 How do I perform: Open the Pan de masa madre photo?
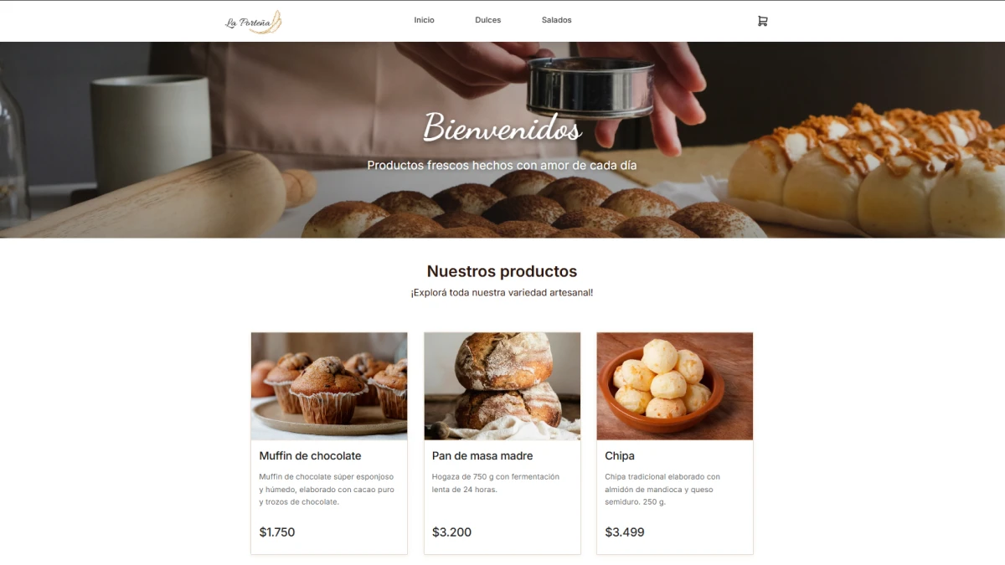(502, 386)
